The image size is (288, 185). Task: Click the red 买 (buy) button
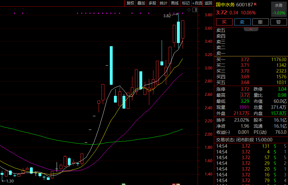click(x=224, y=22)
